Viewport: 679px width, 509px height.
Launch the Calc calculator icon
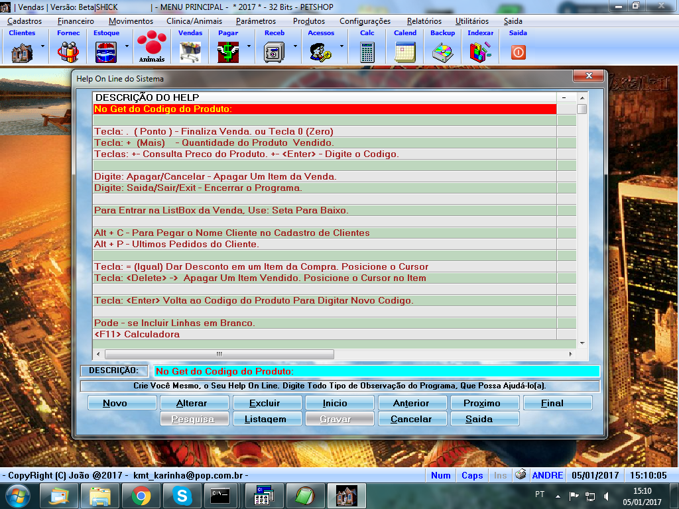pyautogui.click(x=367, y=53)
